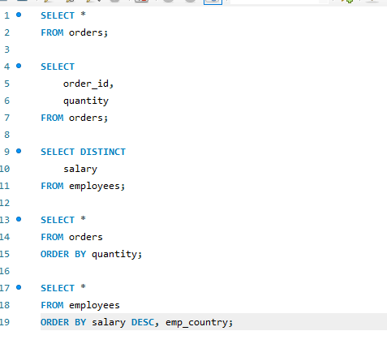Click the SELECT keyword on line 9
The width and height of the screenshot is (387, 344).
pos(58,152)
